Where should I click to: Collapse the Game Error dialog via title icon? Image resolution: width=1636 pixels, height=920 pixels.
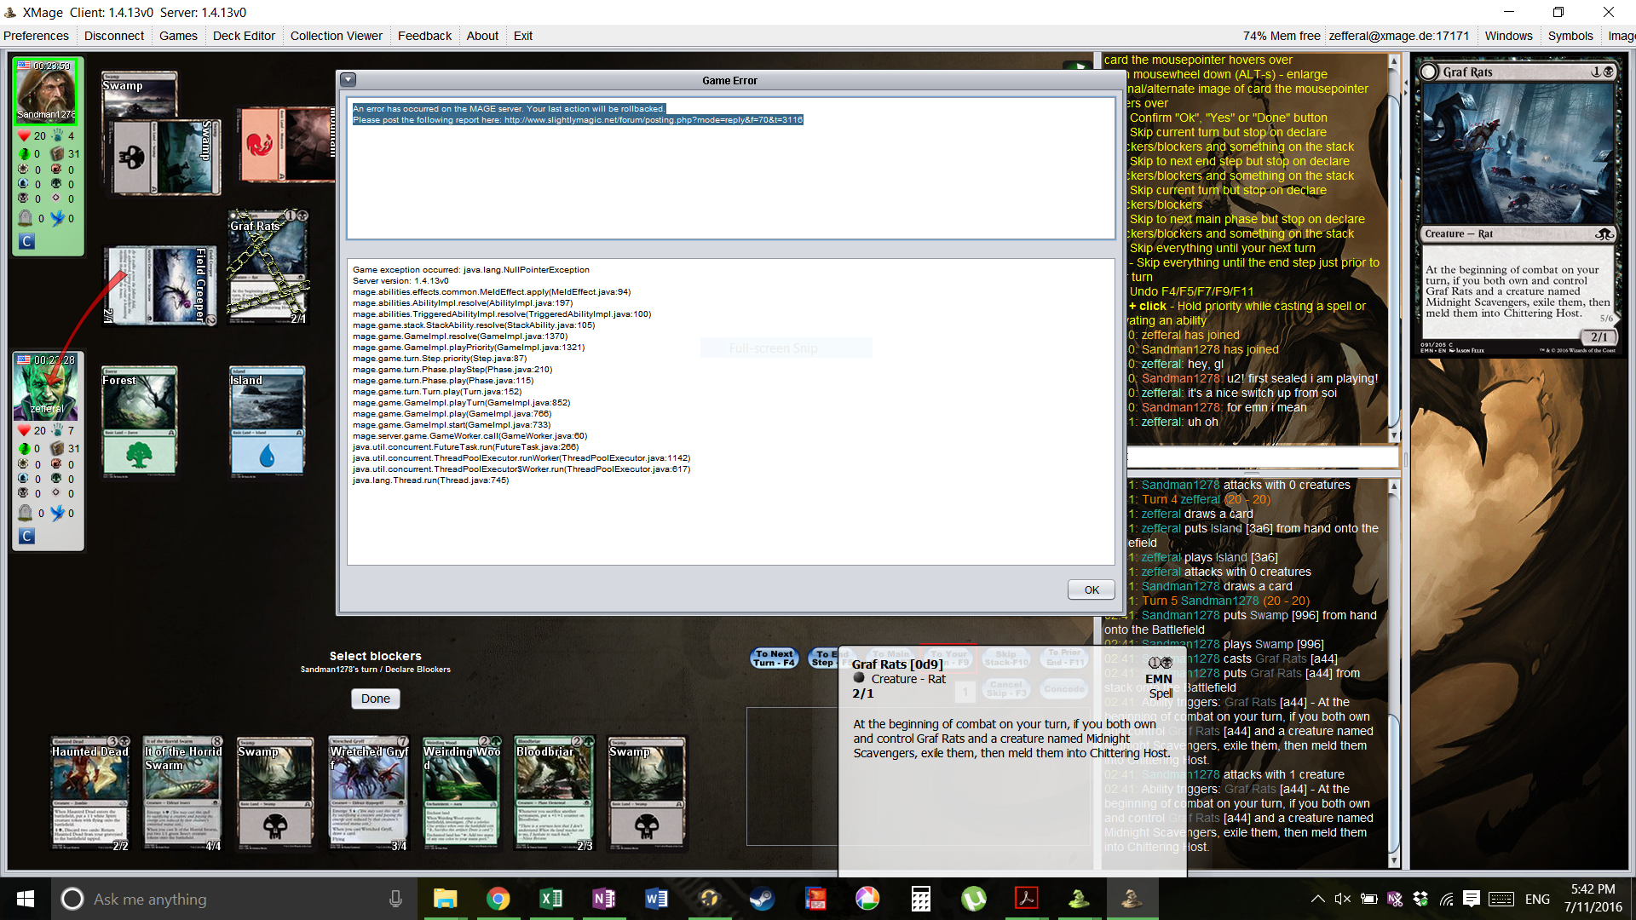click(x=348, y=80)
